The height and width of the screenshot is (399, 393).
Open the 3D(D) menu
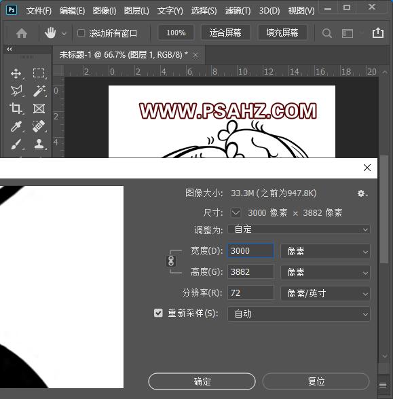click(269, 11)
